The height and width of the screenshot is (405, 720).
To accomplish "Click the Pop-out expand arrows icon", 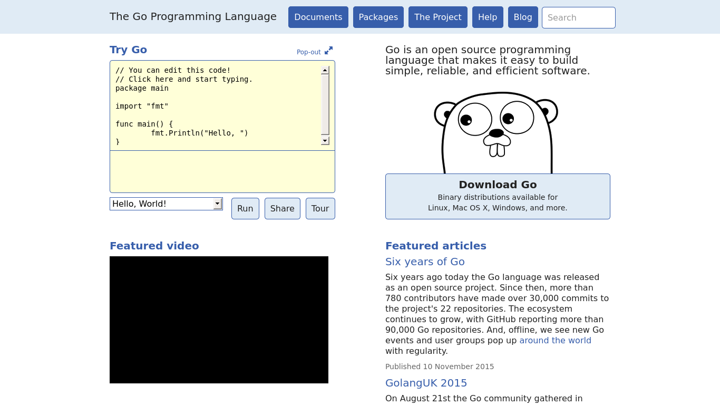I will tap(328, 51).
